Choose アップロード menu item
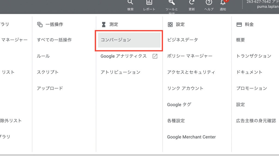The width and height of the screenshot is (279, 156). 50,89
